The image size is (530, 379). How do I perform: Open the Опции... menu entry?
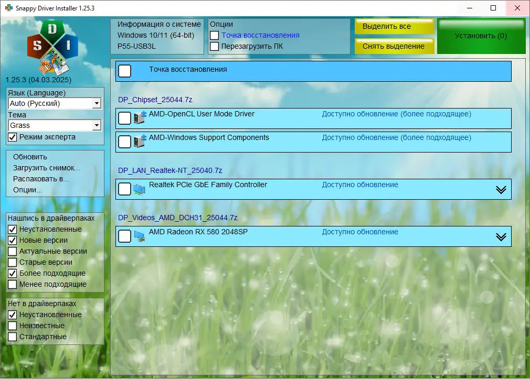(28, 190)
